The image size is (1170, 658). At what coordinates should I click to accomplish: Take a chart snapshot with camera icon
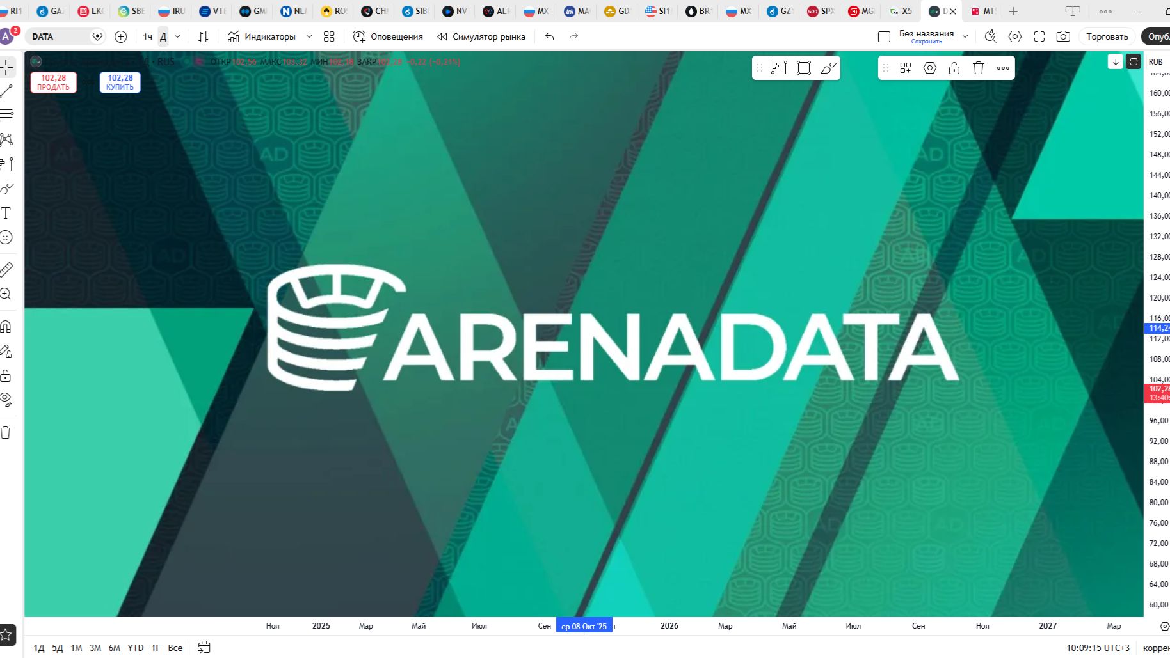[x=1063, y=36]
